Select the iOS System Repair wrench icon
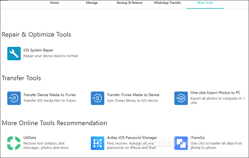249x158 pixels. click(x=14, y=53)
